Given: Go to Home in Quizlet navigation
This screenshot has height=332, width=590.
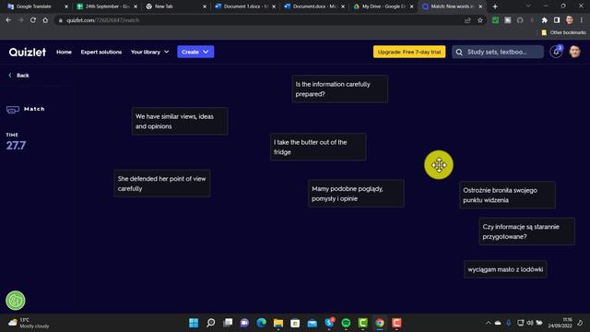Looking at the screenshot, I should [64, 52].
